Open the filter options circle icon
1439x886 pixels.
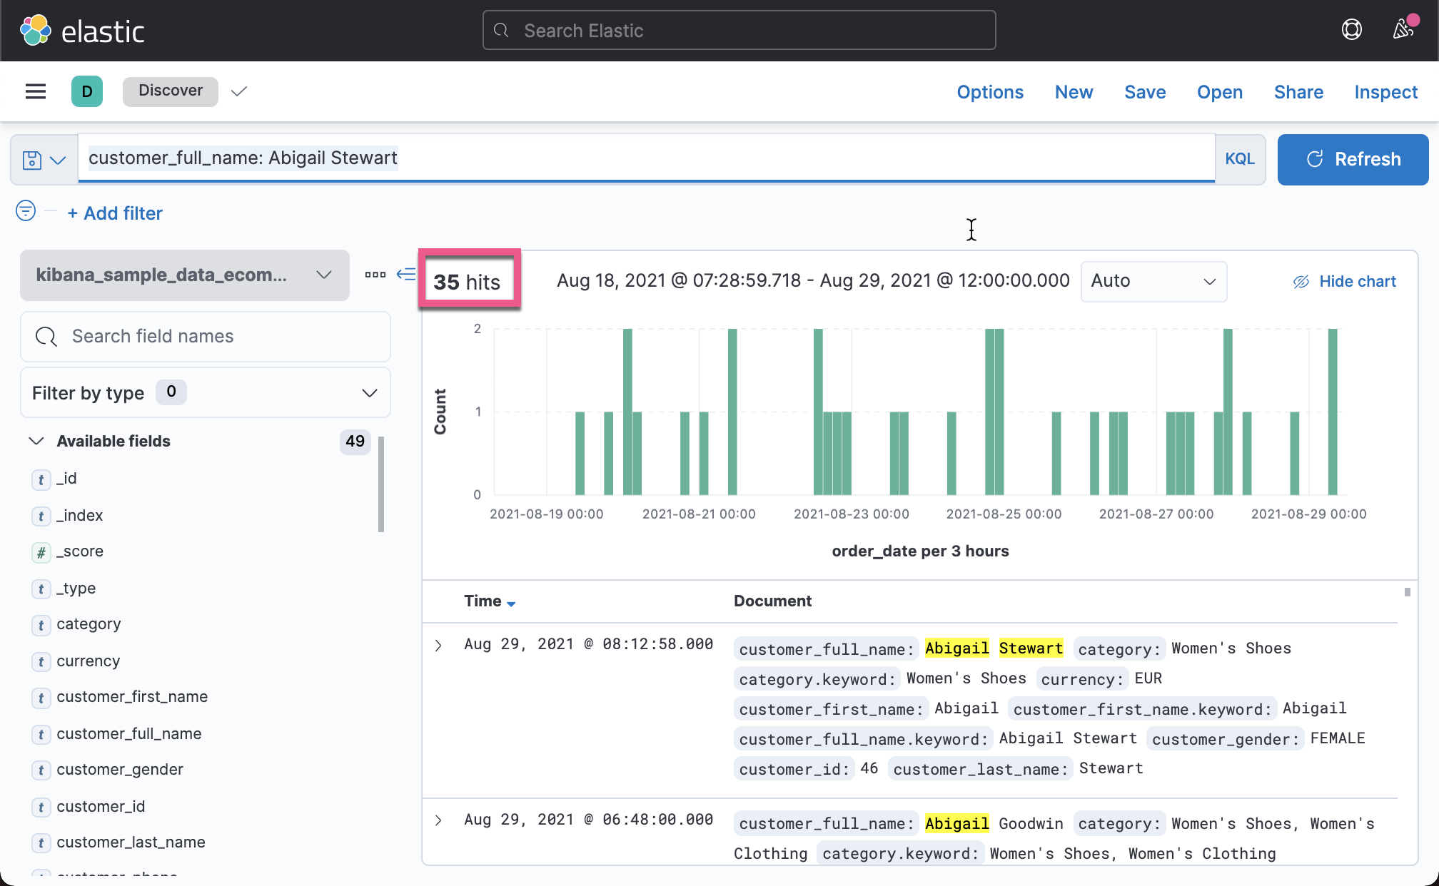(x=26, y=211)
